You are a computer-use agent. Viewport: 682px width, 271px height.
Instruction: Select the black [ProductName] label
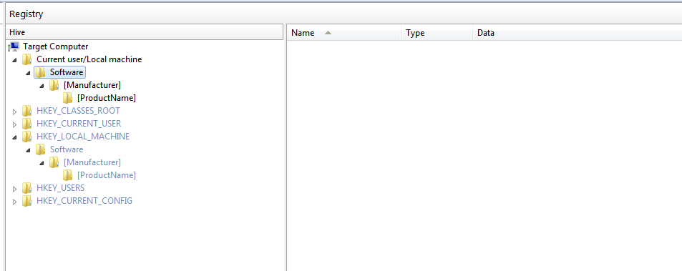[x=107, y=98]
